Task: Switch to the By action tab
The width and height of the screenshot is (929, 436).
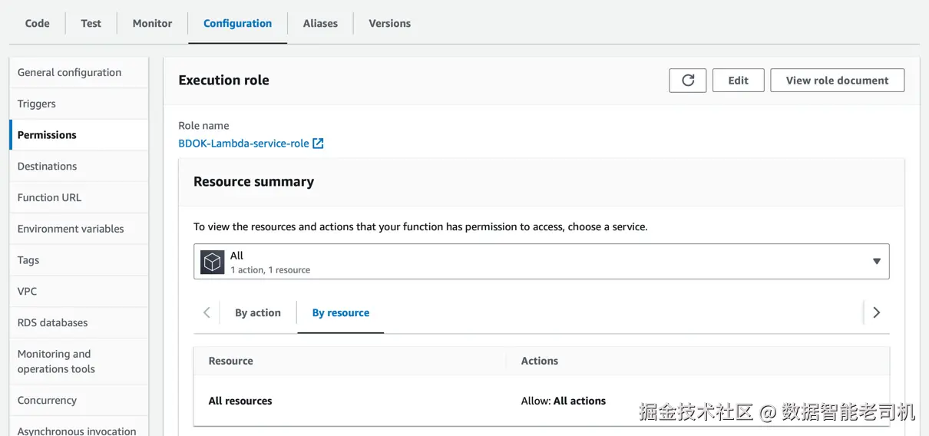Action: tap(257, 312)
